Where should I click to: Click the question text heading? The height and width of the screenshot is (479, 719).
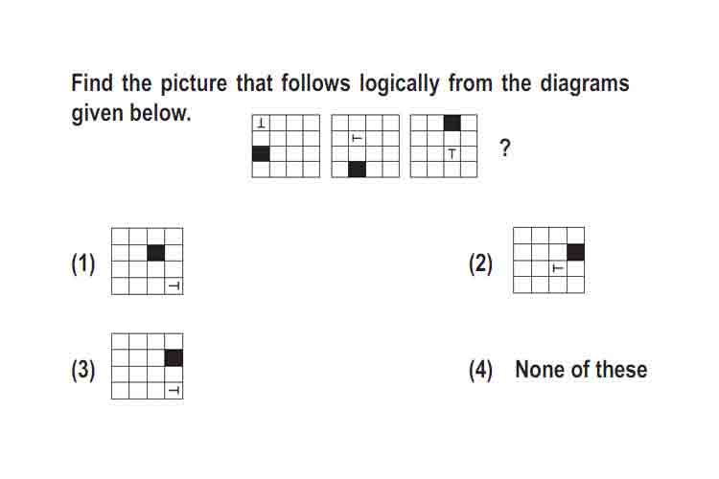pyautogui.click(x=350, y=98)
